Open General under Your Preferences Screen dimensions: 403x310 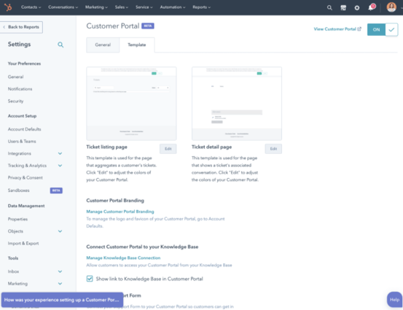pyautogui.click(x=16, y=77)
